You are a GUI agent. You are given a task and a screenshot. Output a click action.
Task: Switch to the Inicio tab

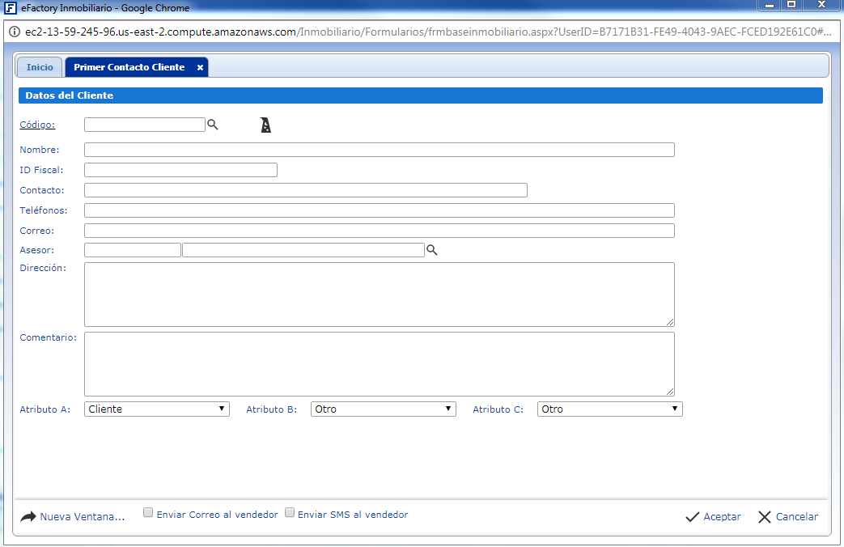coord(40,67)
